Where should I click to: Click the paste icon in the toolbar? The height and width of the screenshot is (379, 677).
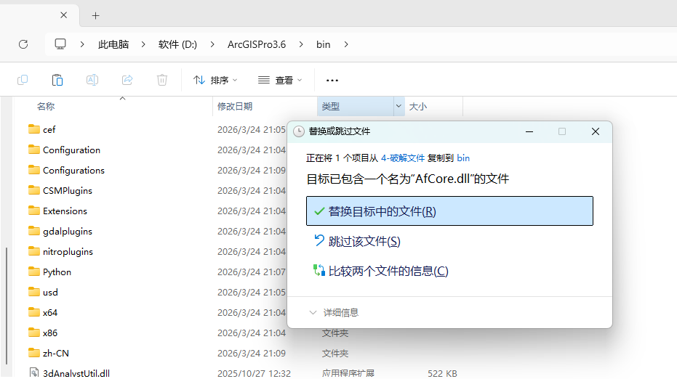point(57,80)
